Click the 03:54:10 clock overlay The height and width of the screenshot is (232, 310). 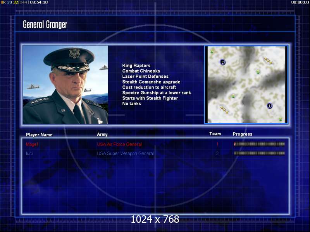[39, 2]
